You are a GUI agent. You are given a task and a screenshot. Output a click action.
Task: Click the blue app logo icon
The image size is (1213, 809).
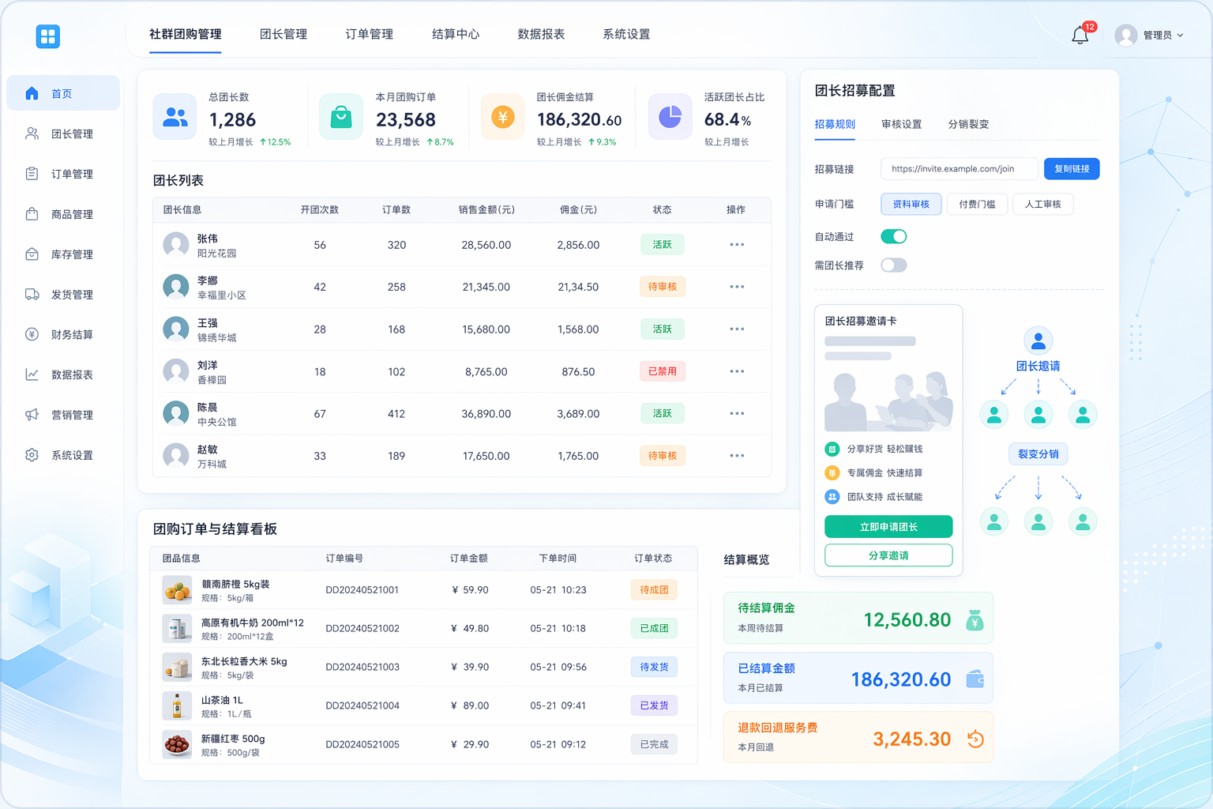(x=48, y=36)
